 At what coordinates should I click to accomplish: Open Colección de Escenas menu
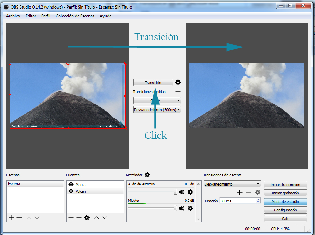(x=75, y=16)
